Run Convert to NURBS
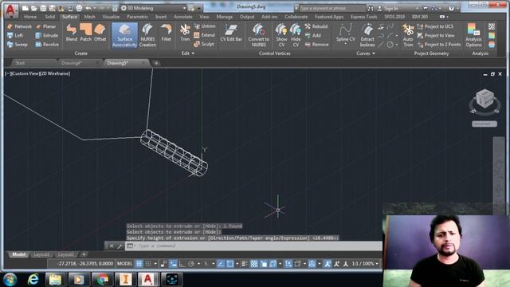510x287 pixels. click(258, 35)
